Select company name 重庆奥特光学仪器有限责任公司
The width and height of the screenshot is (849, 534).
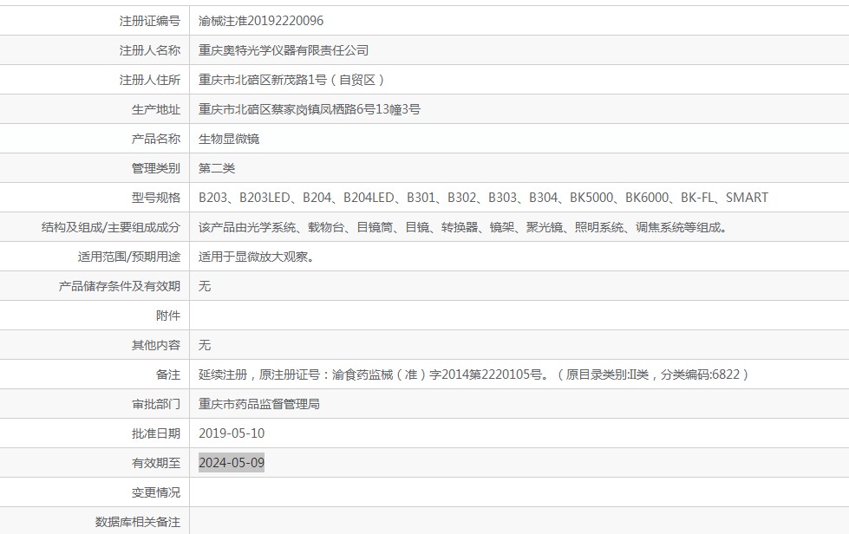pos(284,50)
